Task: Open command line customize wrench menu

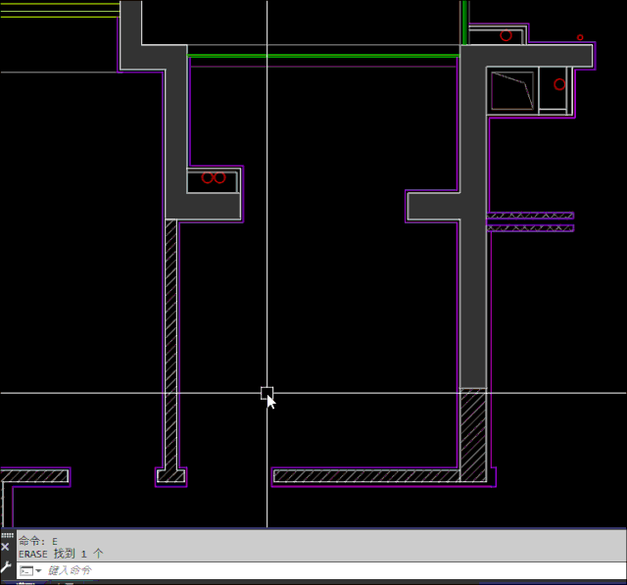Action: pos(6,566)
